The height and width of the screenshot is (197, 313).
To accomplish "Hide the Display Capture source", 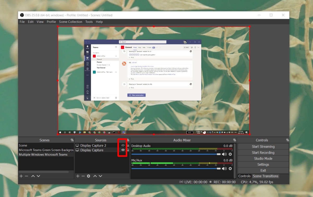I will tap(122, 150).
